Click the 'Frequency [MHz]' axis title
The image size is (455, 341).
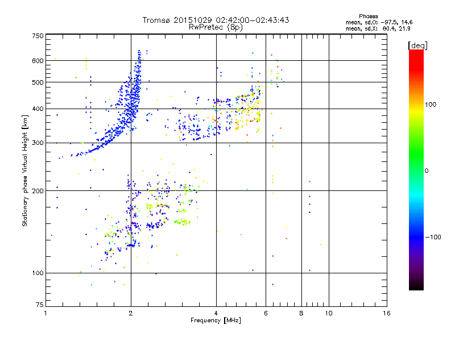[x=216, y=321]
